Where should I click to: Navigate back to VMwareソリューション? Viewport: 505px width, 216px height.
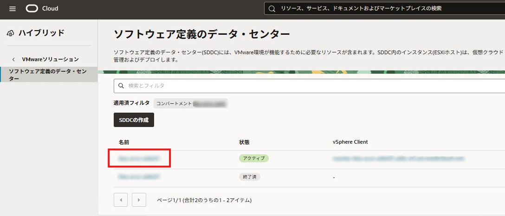[50, 59]
